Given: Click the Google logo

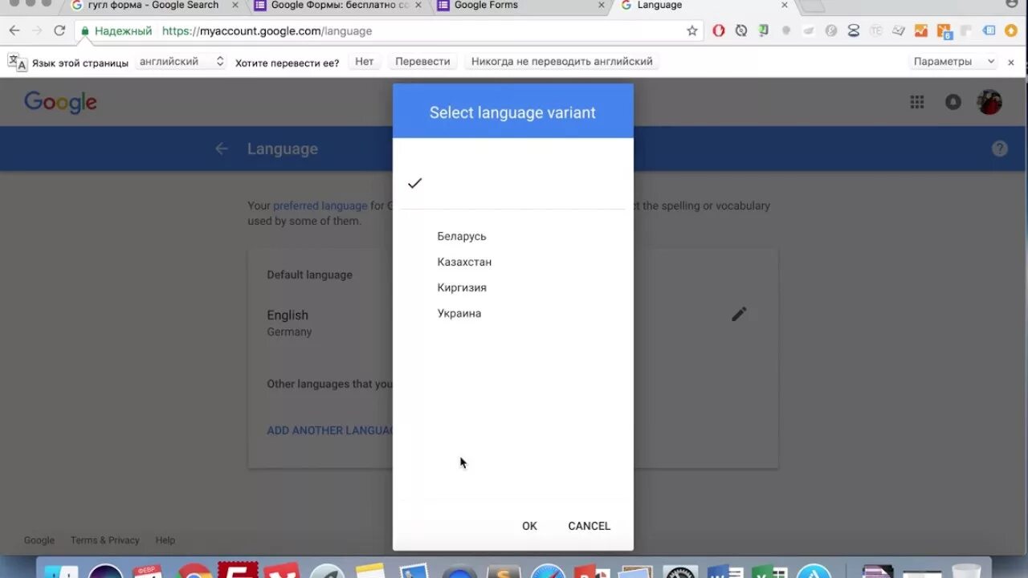Looking at the screenshot, I should tap(60, 102).
